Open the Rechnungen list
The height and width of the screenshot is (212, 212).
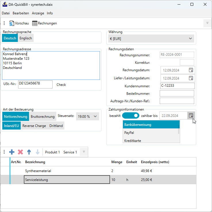tap(45, 23)
